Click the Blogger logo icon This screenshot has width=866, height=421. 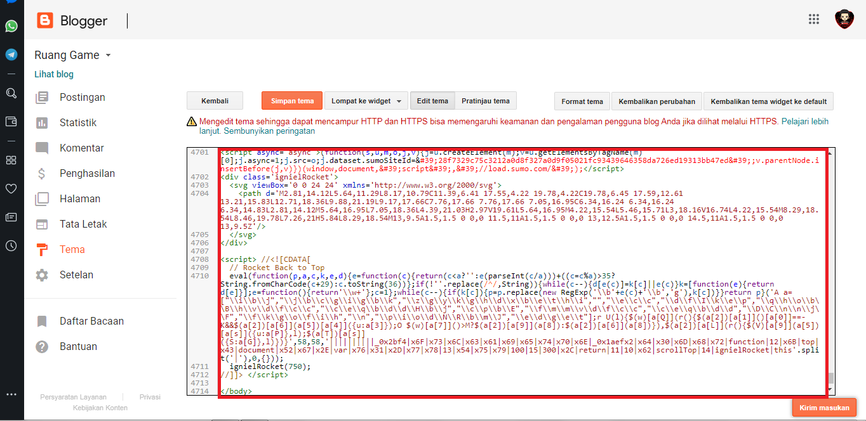click(x=45, y=21)
